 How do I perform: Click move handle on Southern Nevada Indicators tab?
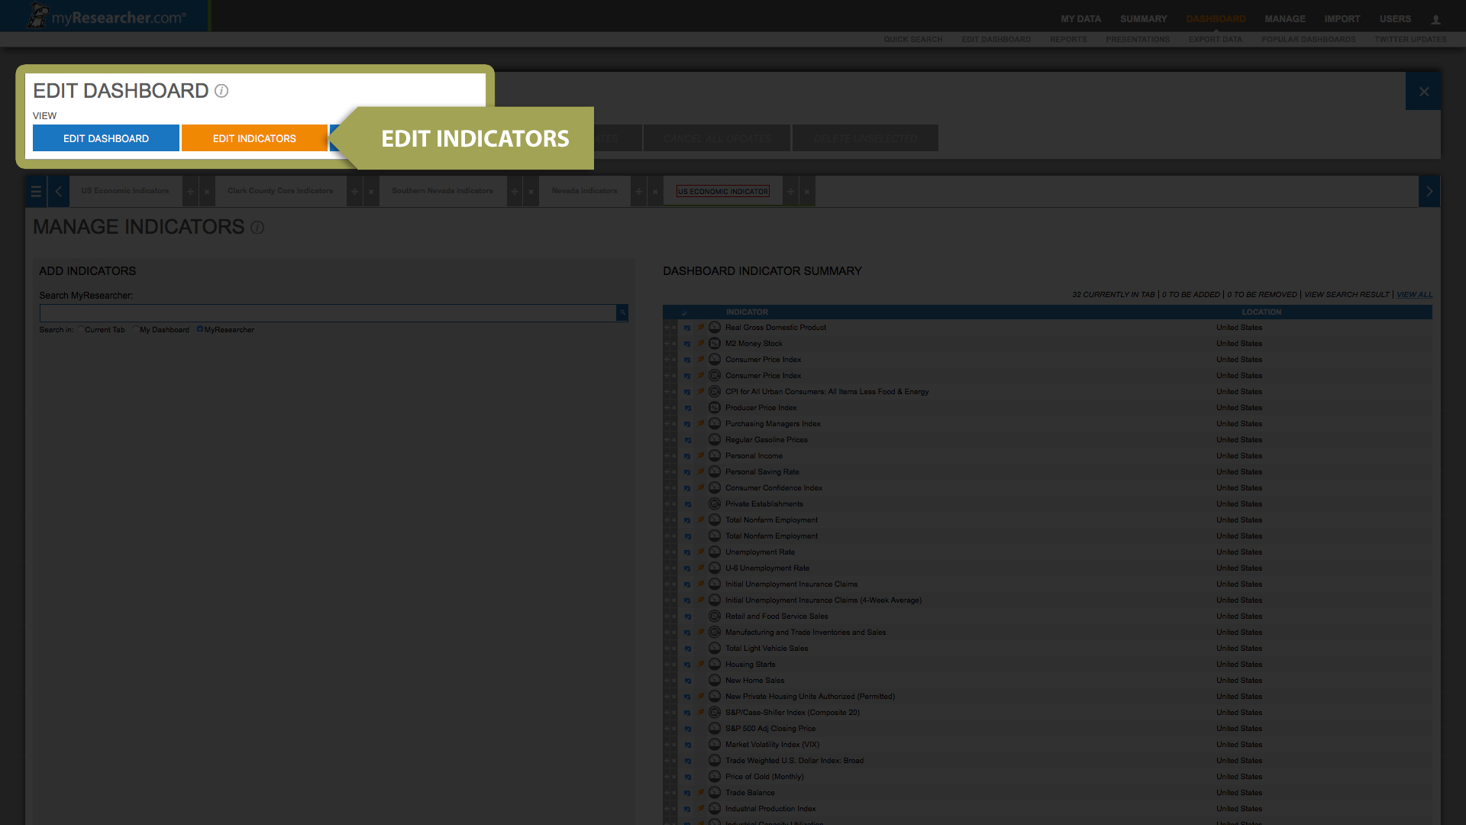coord(515,191)
